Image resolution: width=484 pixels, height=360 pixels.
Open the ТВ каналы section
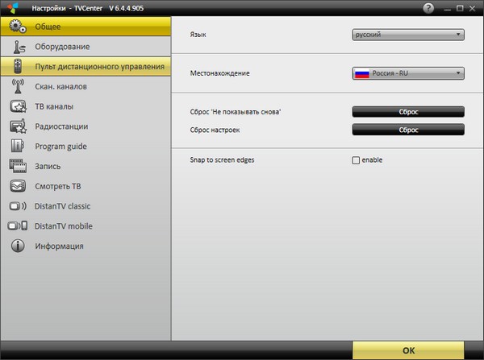[x=86, y=106]
